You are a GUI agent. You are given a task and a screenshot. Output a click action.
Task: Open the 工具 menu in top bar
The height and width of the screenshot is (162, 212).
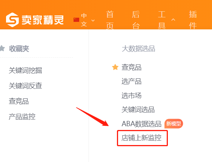[x=162, y=20]
